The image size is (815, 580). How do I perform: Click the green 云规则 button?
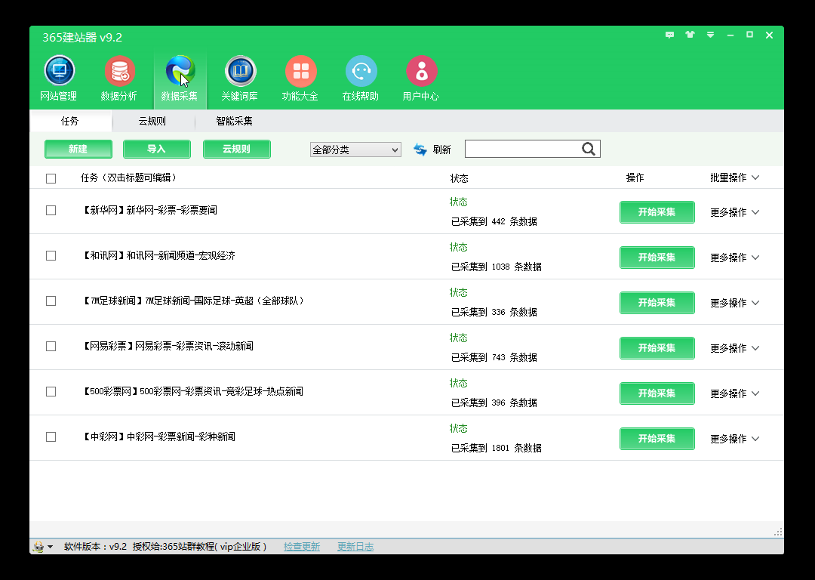[x=237, y=149]
